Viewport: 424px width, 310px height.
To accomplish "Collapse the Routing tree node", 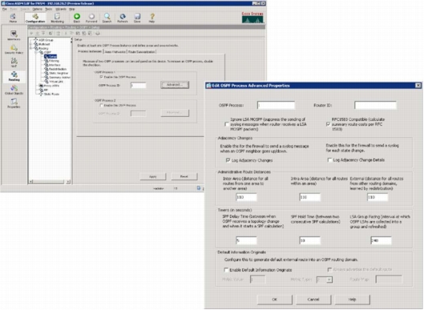I will (x=30, y=48).
